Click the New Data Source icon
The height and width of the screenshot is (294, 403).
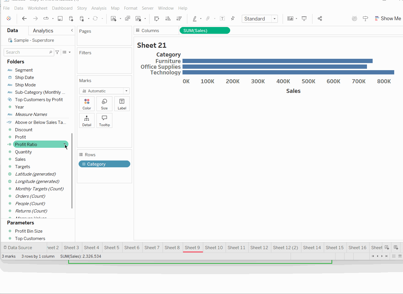71,18
